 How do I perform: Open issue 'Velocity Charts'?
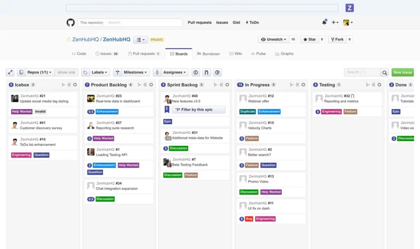pyautogui.click(x=260, y=128)
